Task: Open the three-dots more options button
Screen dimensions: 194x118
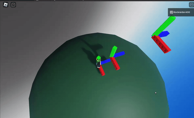Action: tap(191, 5)
